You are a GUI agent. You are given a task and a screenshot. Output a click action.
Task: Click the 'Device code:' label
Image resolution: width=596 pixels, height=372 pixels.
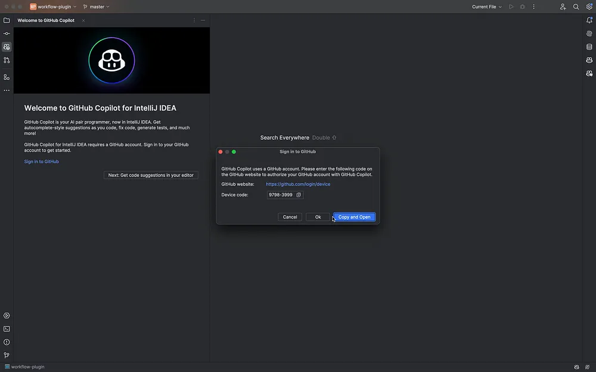[x=234, y=195]
